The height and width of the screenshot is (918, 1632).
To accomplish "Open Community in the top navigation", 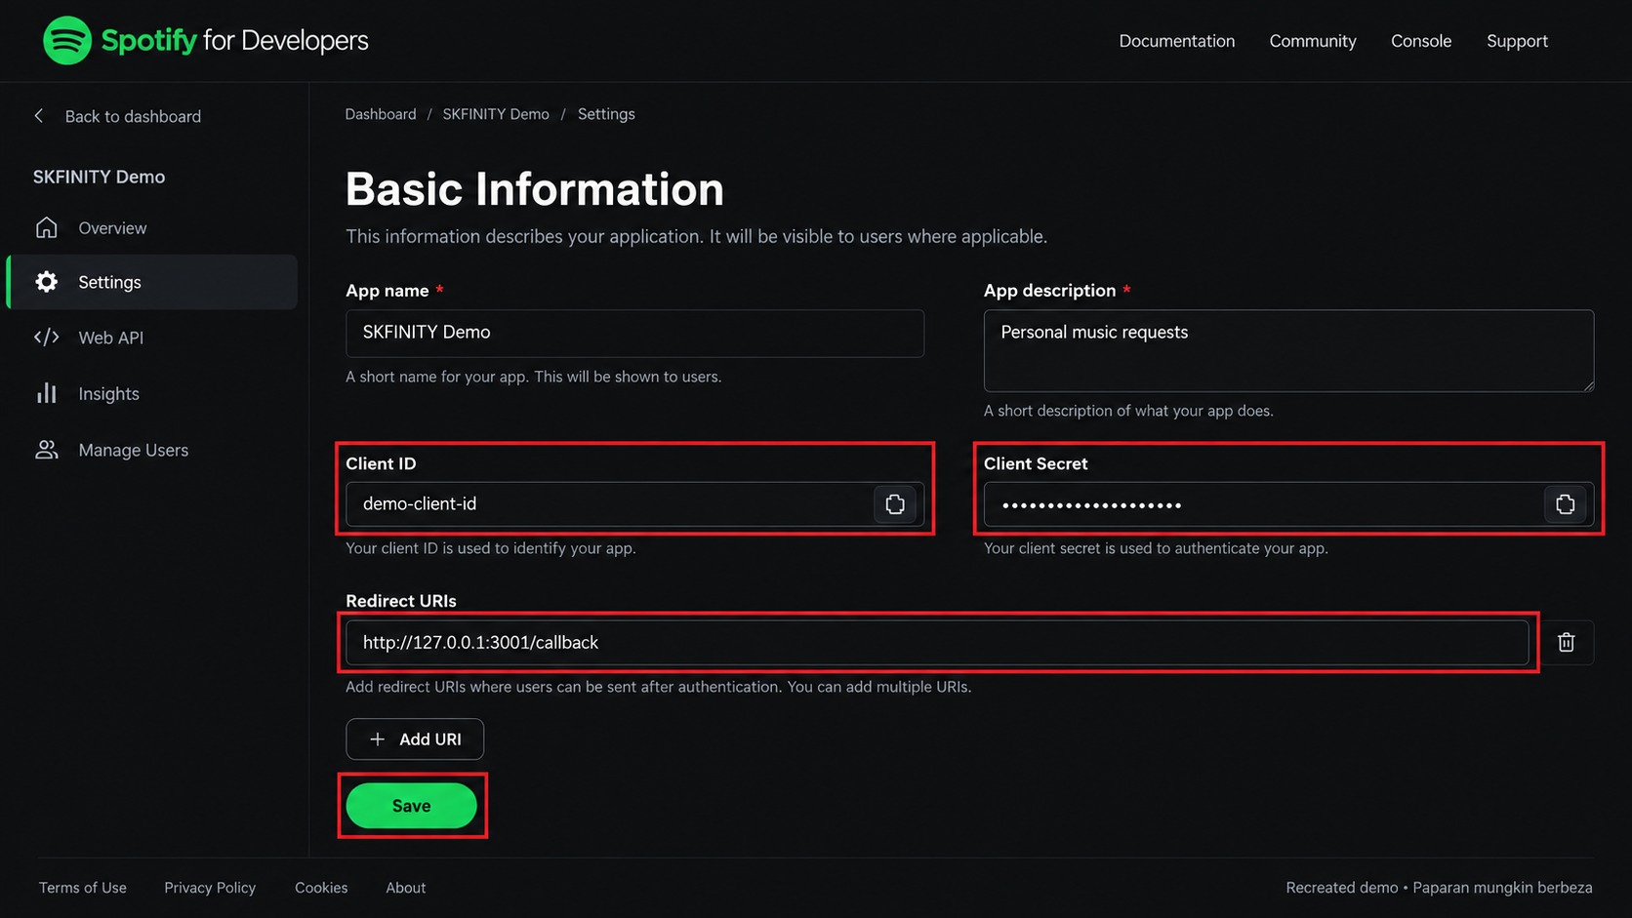I will coord(1313,41).
